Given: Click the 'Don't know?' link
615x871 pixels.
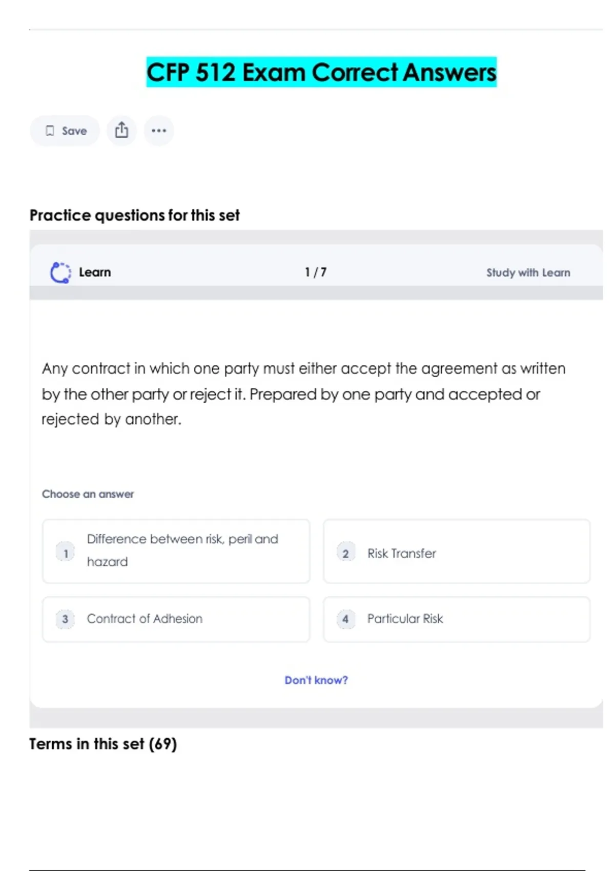Looking at the screenshot, I should [316, 680].
